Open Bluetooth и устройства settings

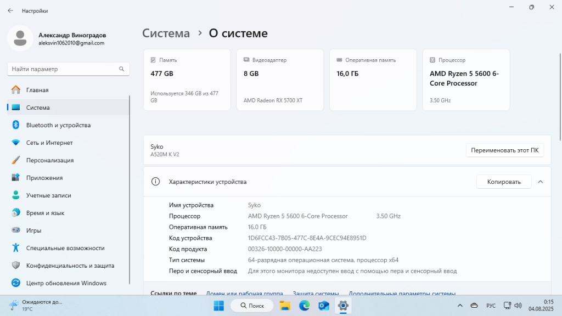(x=68, y=125)
